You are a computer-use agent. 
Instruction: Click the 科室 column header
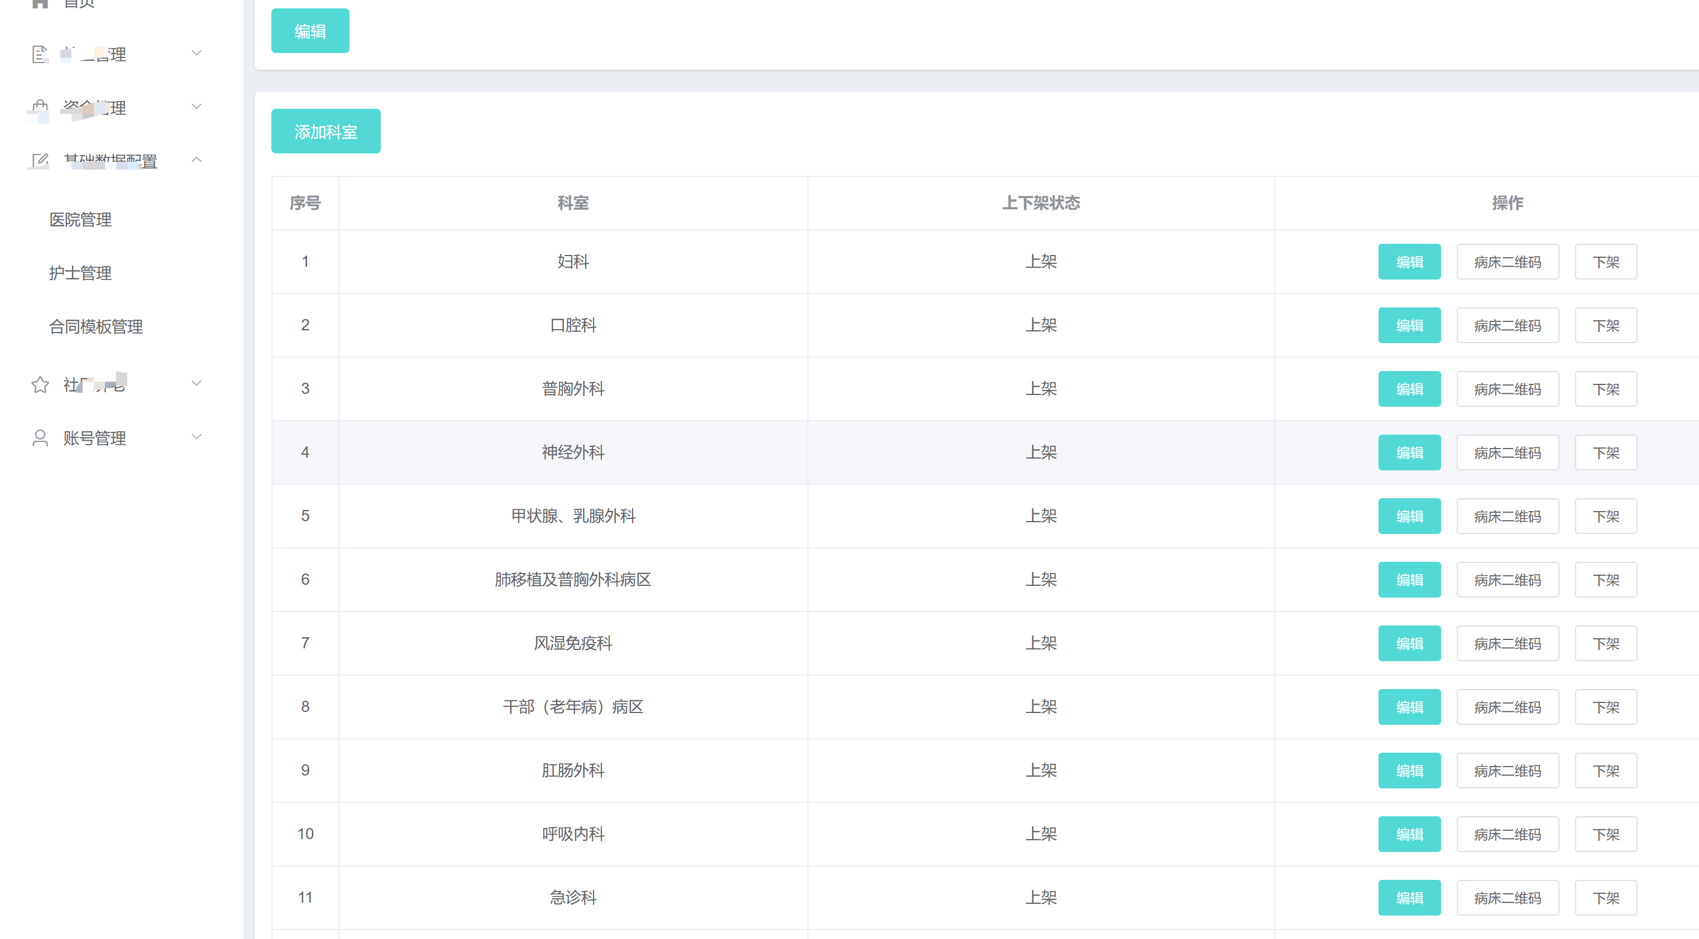[572, 203]
